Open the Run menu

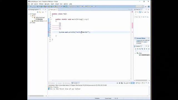click(61, 4)
